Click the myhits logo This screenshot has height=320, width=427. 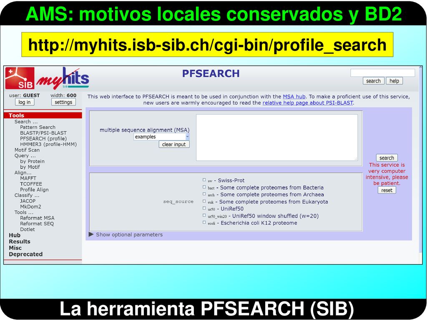click(x=63, y=78)
